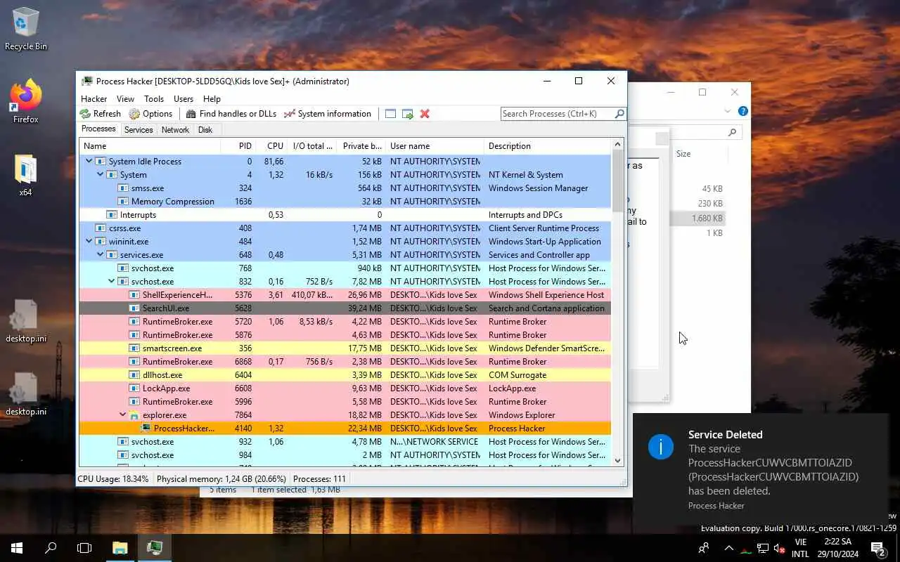Select the csrss.exe process row
The image size is (900, 562).
345,228
